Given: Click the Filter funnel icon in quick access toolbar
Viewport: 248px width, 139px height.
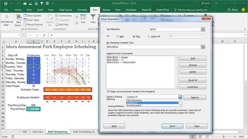Looking at the screenshot, I should [x=41, y=3].
